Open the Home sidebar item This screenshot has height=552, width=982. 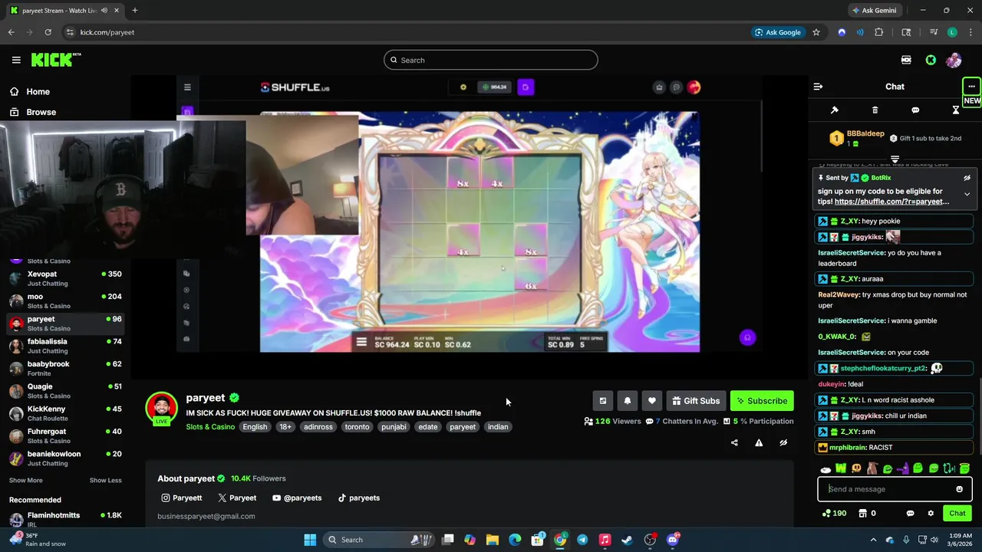[29, 91]
